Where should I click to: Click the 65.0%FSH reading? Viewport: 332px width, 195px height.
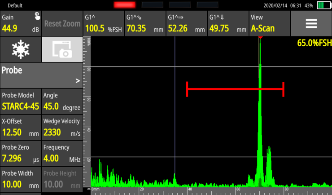[x=315, y=43]
